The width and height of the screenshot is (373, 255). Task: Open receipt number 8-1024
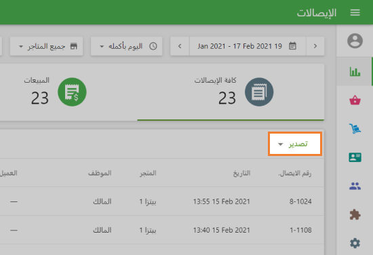coord(300,201)
